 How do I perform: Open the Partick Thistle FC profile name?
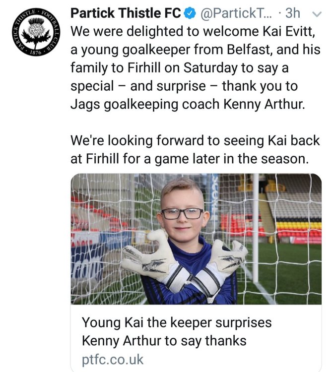click(x=126, y=13)
